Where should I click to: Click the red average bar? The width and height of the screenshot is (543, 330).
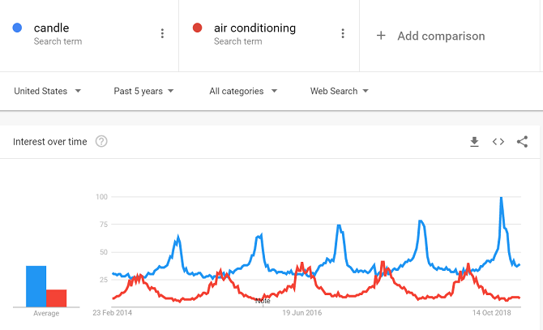tap(57, 298)
